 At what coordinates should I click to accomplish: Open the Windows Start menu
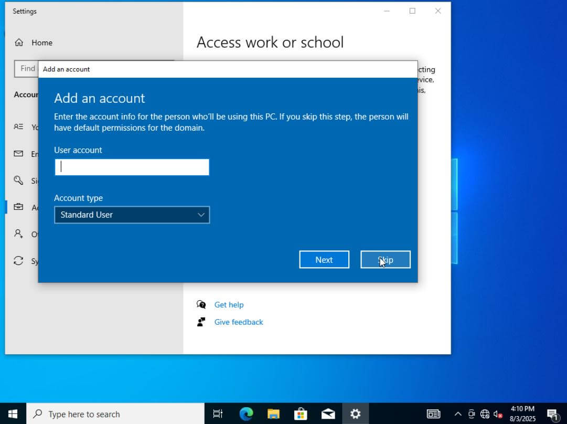point(13,414)
